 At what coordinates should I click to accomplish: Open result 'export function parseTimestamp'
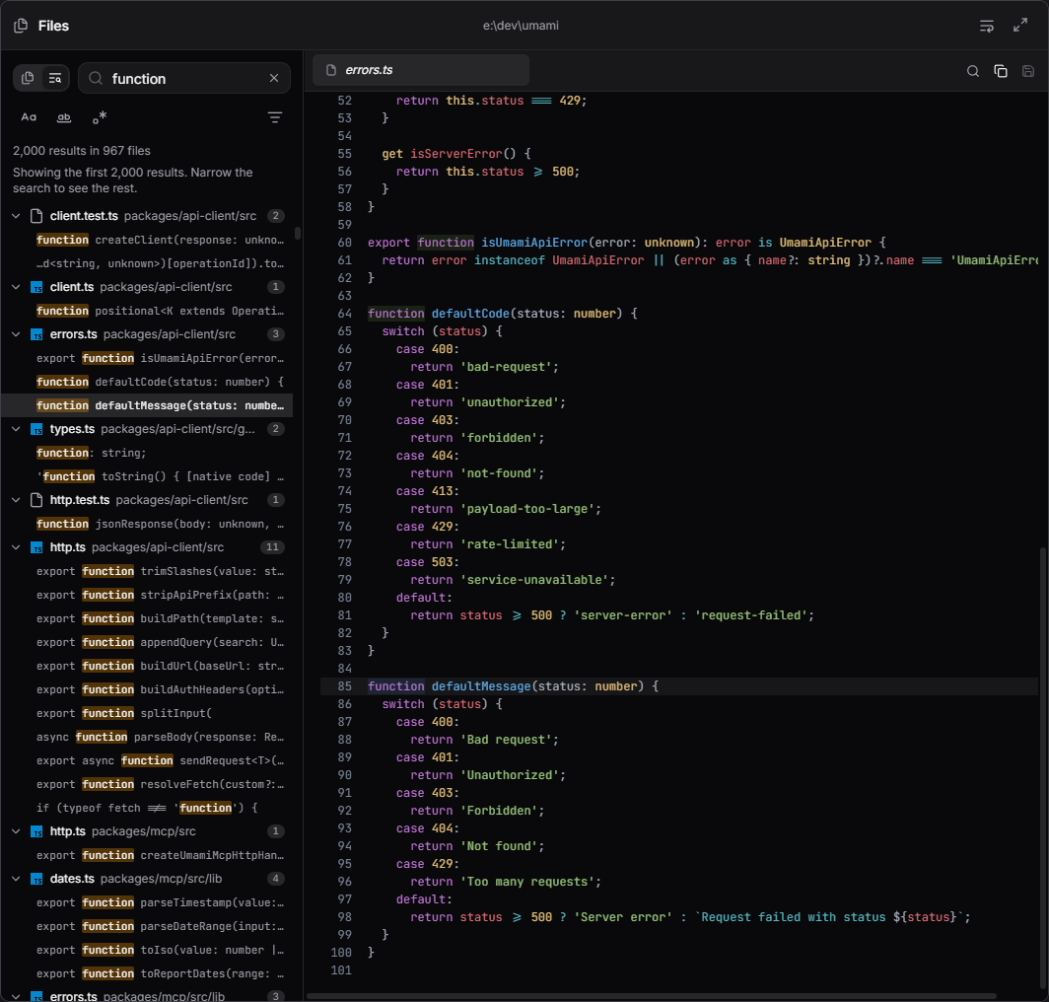[147, 902]
